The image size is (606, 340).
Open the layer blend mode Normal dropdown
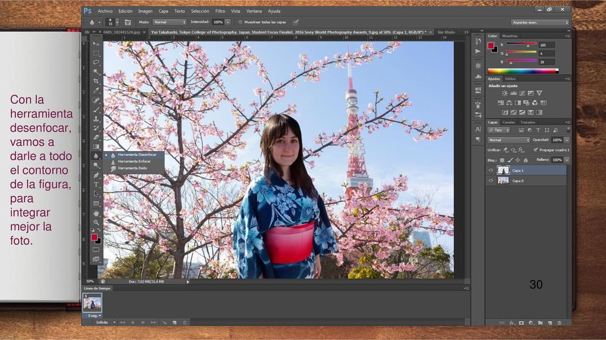click(x=508, y=140)
